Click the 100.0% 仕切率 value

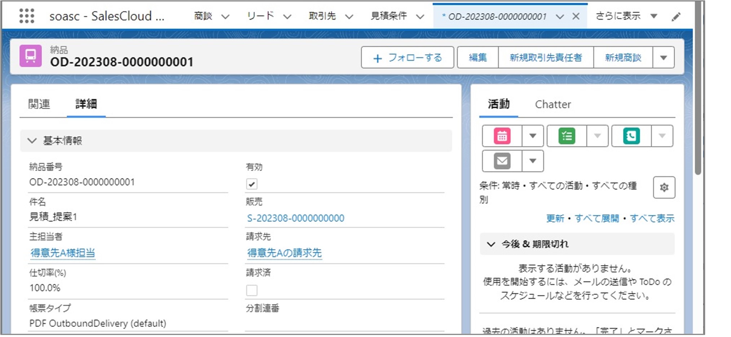45,288
